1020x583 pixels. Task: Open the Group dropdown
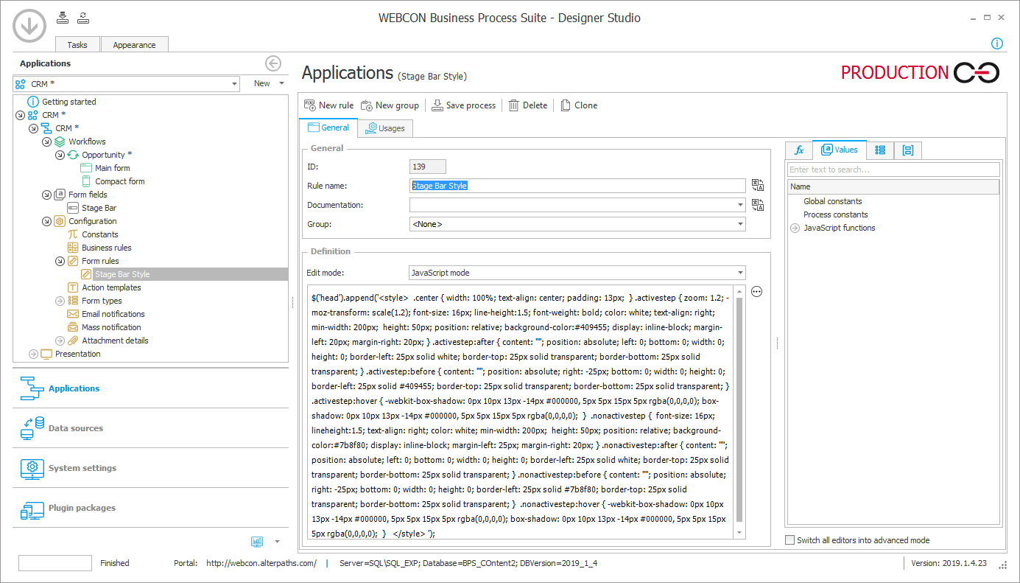[740, 224]
